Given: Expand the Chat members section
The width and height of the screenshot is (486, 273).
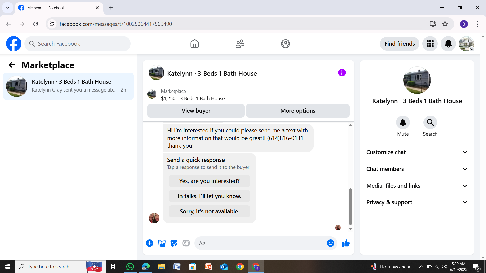Looking at the screenshot, I should click(x=417, y=169).
